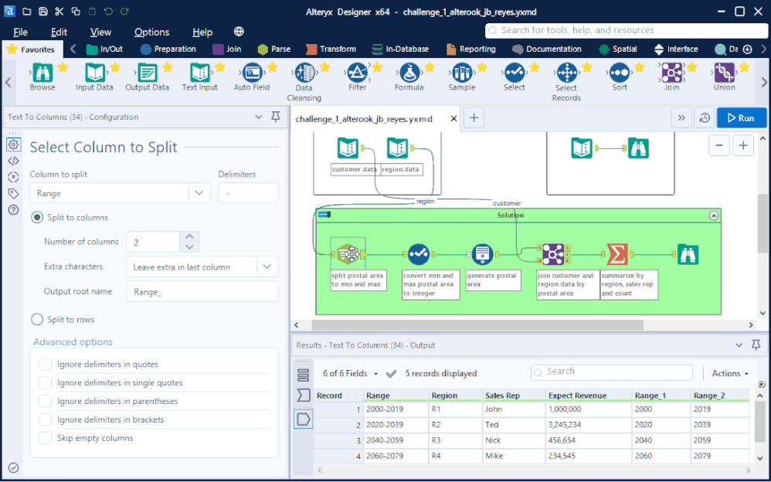The height and width of the screenshot is (482, 771).
Task: Select the Union tool
Action: click(725, 73)
